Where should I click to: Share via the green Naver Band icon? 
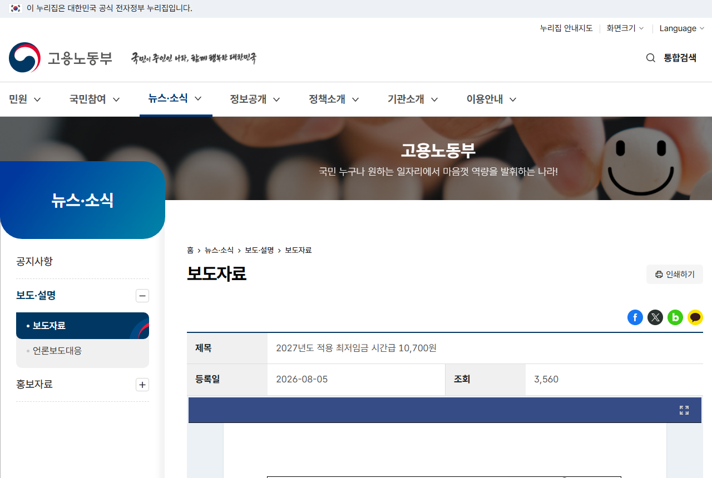pyautogui.click(x=675, y=317)
